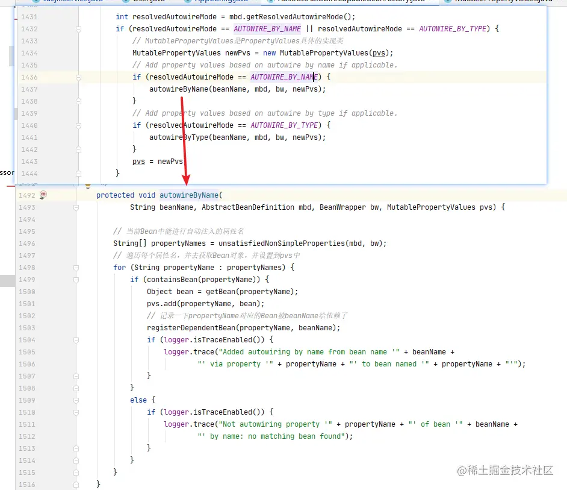This screenshot has height=490, width=567.
Task: Click AUTOWIRE_BY_TYPE constant on line 1440
Action: point(284,125)
